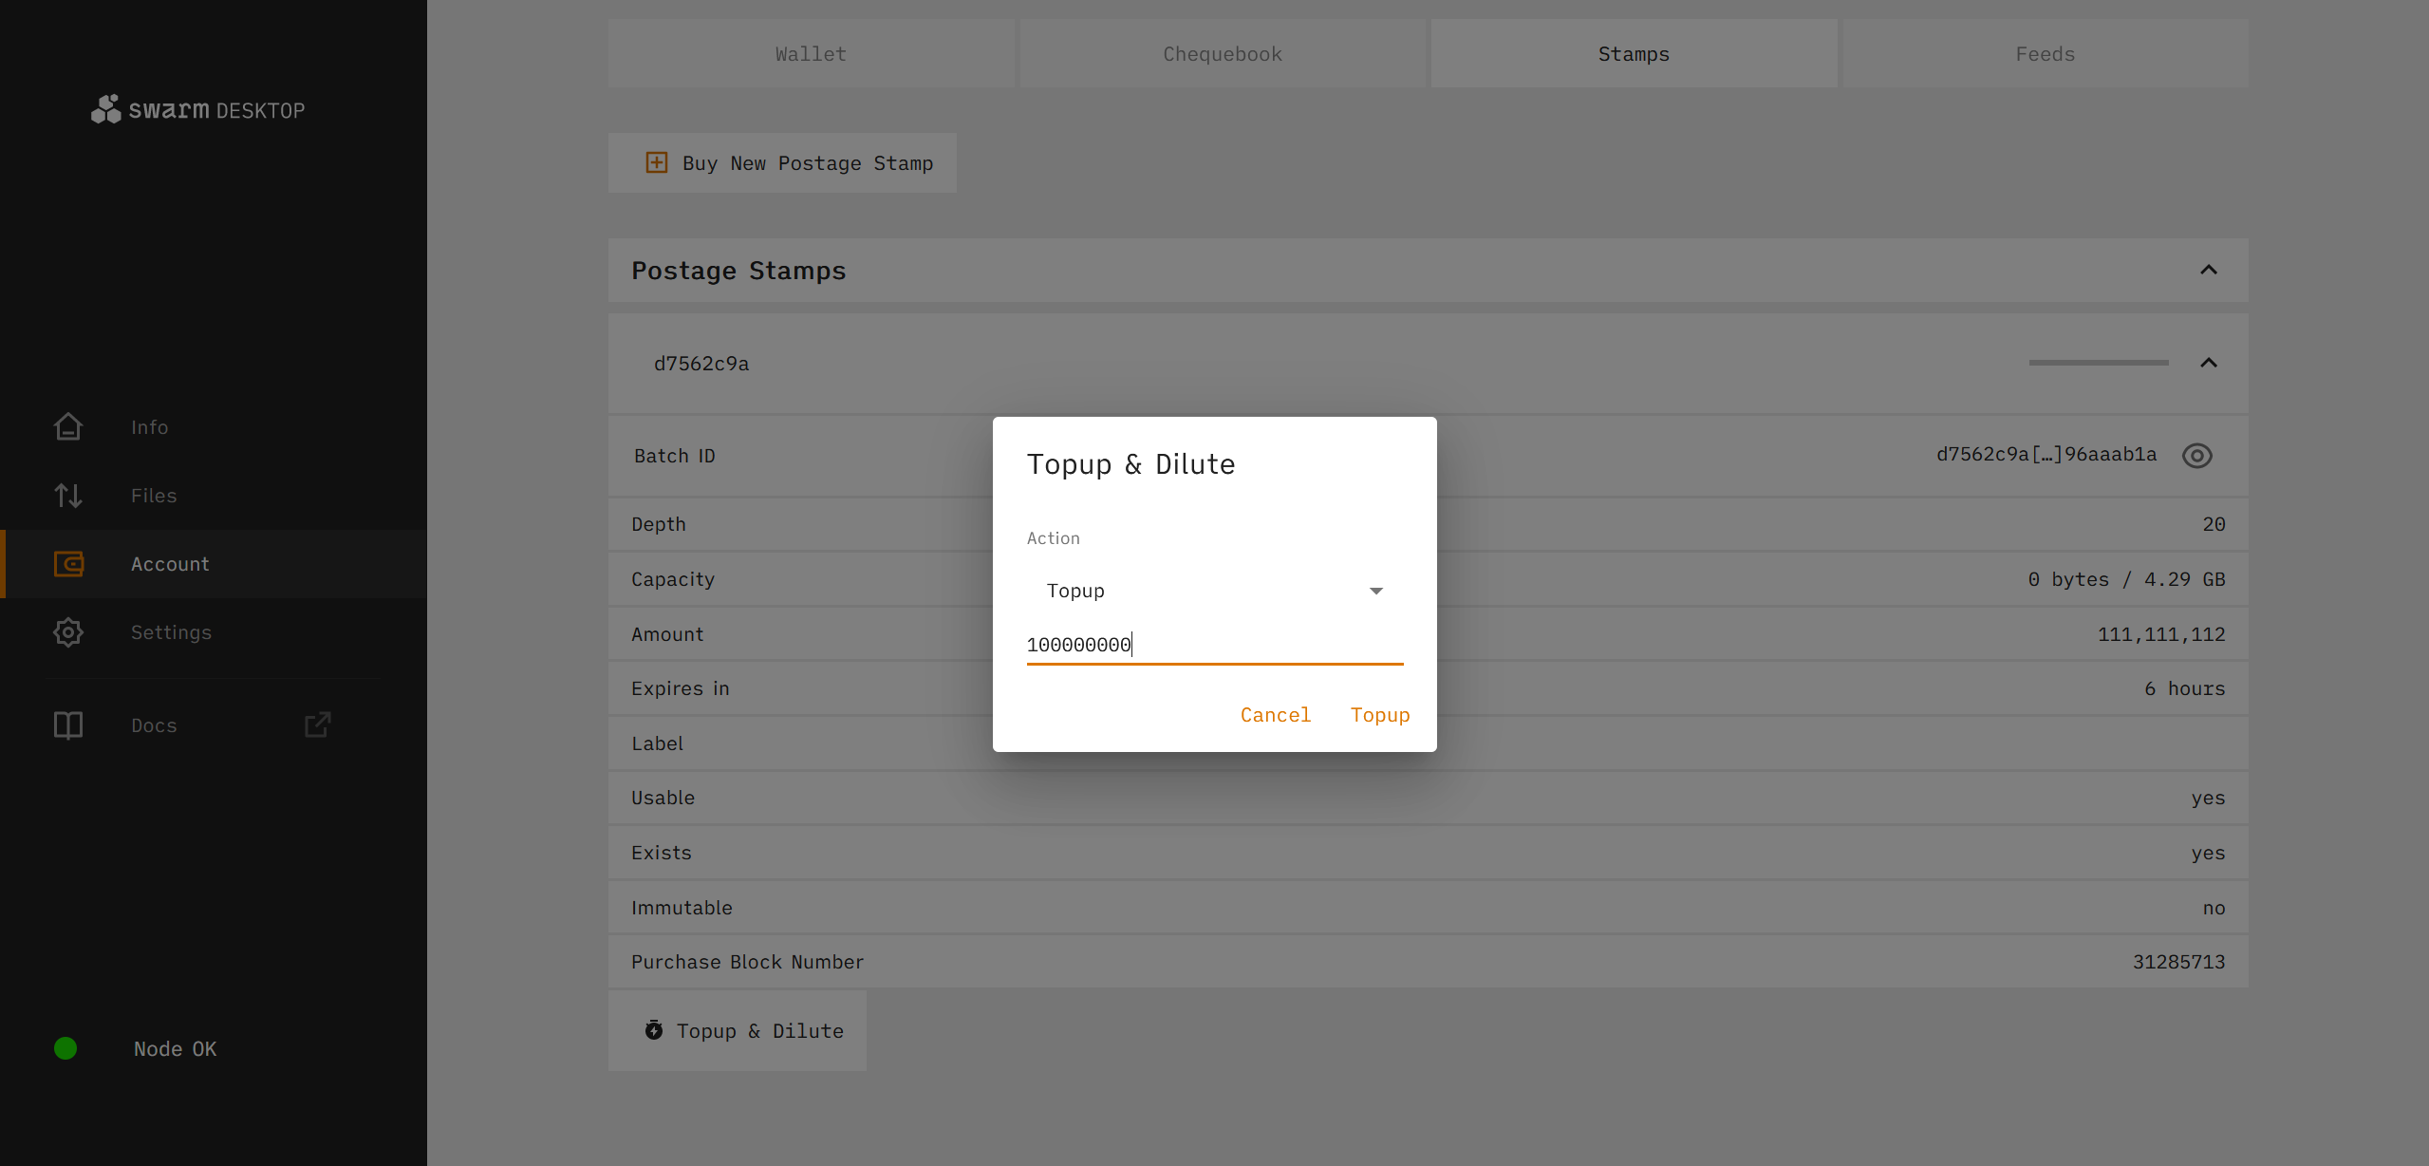Viewport: 2429px width, 1166px height.
Task: Toggle Batch ID visibility with eye icon
Action: pyautogui.click(x=2196, y=456)
